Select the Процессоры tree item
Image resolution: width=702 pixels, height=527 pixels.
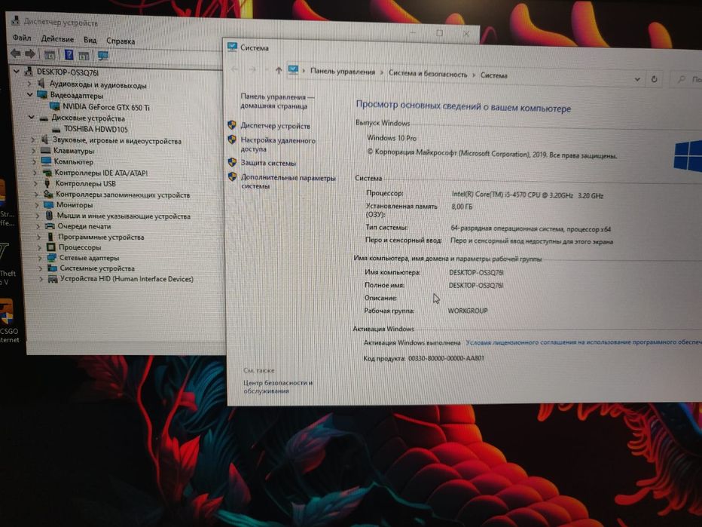pos(80,247)
